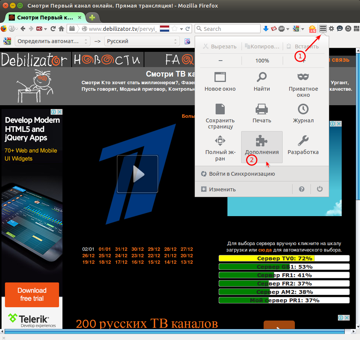This screenshot has width=360, height=340.
Task: Click the Adblock Plus ABP icon
Action: (282, 29)
